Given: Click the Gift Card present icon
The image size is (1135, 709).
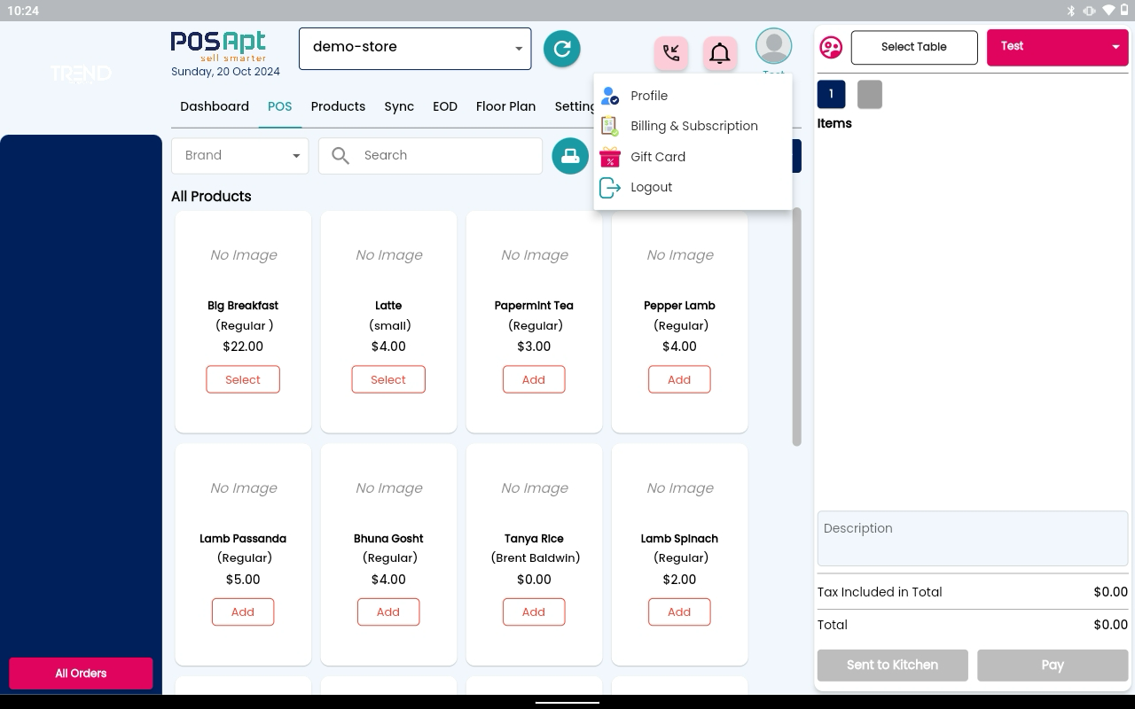Looking at the screenshot, I should point(610,157).
